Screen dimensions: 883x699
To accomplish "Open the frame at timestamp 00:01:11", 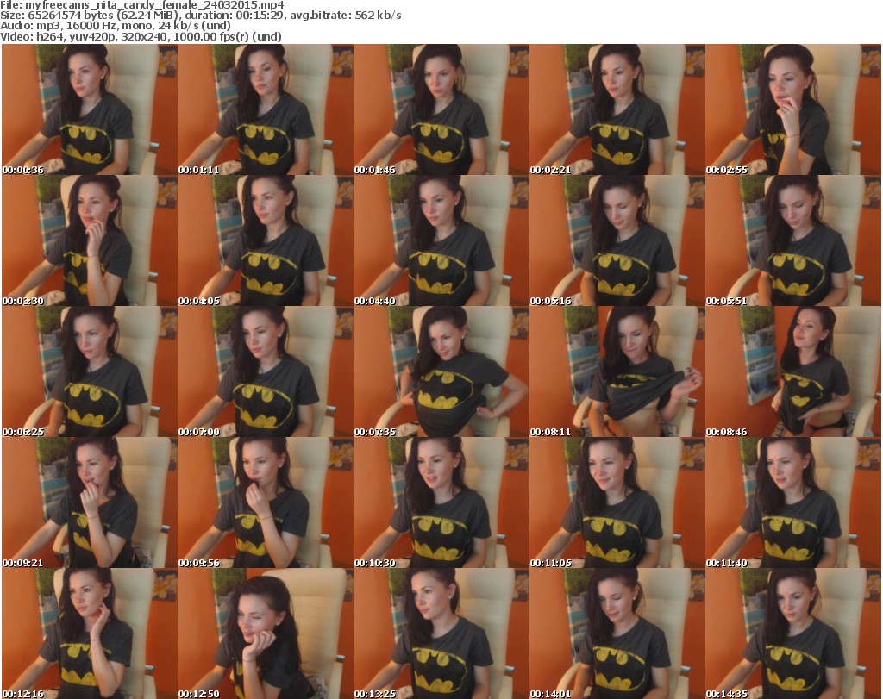I will click(x=266, y=109).
